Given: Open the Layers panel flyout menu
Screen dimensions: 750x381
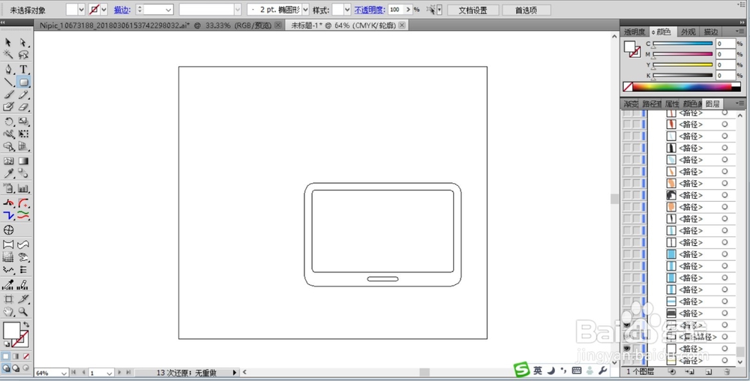Looking at the screenshot, I should click(740, 103).
